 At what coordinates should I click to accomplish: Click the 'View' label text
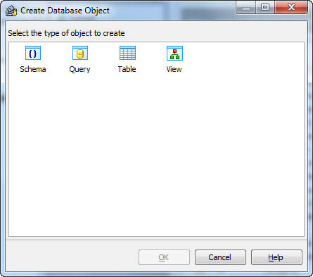pos(174,69)
